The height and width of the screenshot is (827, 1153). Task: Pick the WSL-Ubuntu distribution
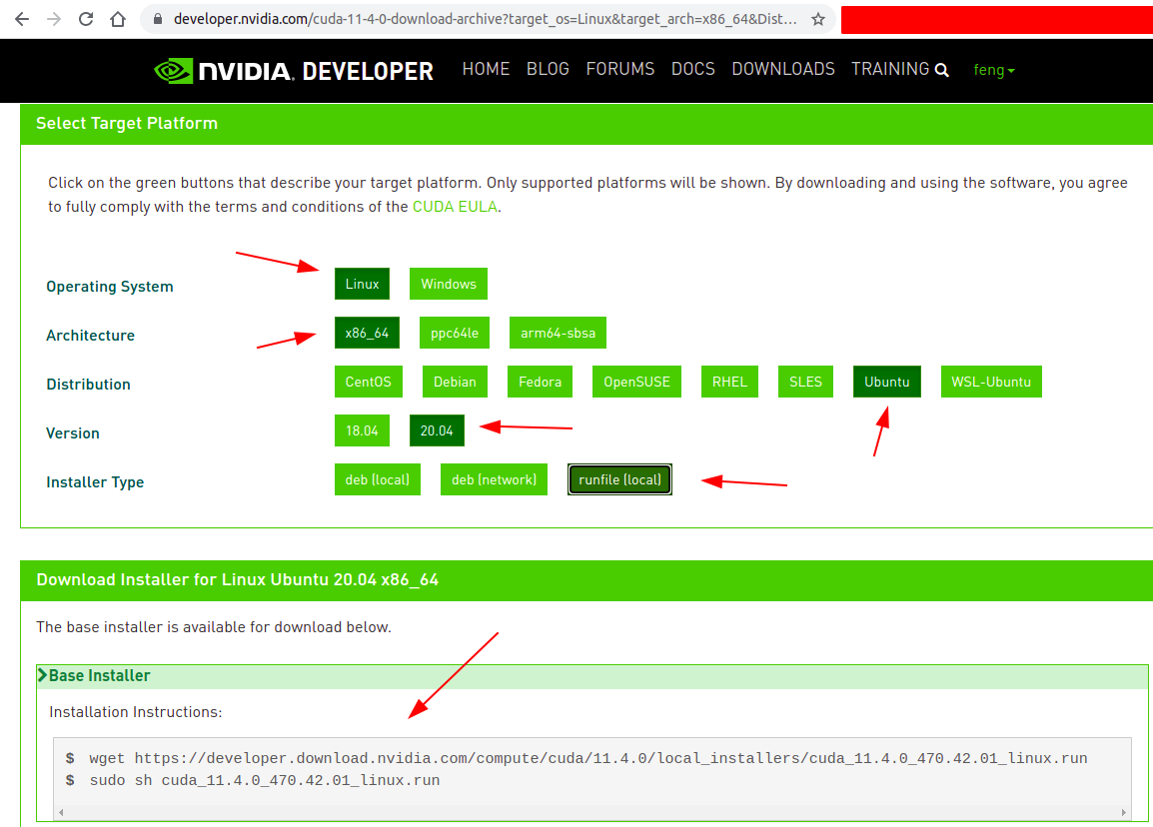pyautogui.click(x=991, y=382)
